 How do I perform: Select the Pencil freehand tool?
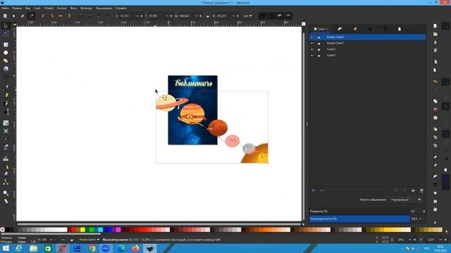tap(6, 96)
